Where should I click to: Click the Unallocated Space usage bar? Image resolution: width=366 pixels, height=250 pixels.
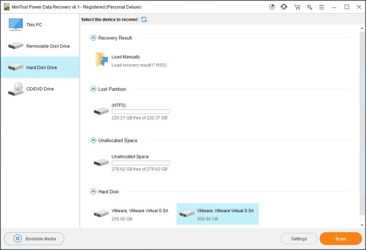pos(141,163)
